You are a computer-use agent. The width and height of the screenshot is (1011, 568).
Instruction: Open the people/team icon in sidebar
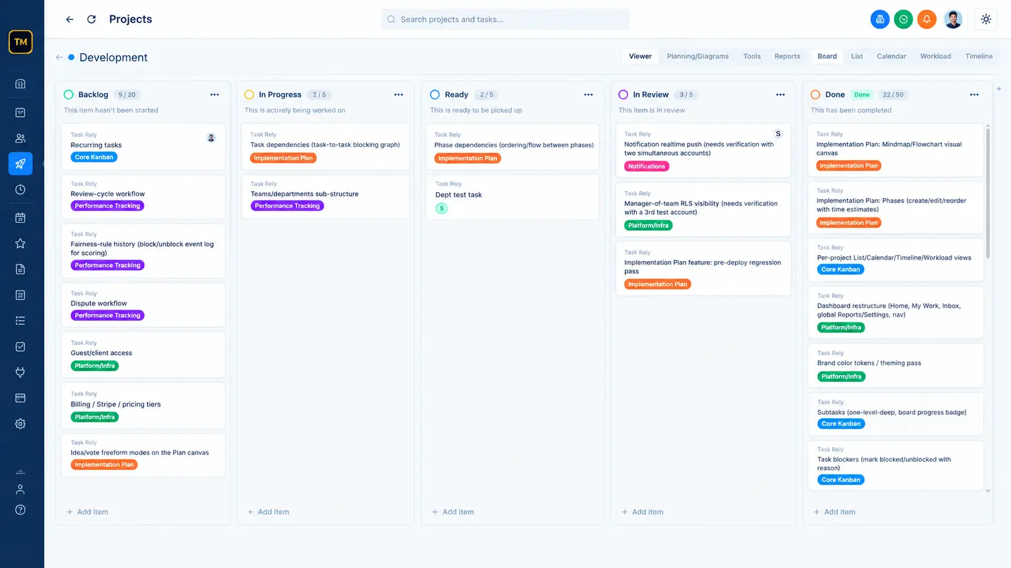pos(21,138)
